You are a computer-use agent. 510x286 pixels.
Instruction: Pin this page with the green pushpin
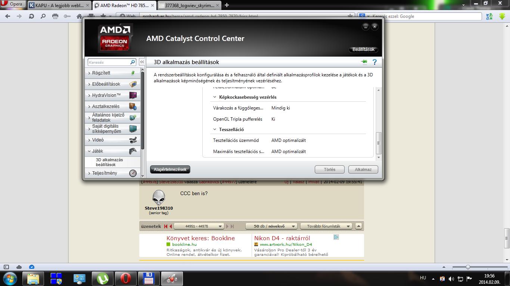click(364, 62)
